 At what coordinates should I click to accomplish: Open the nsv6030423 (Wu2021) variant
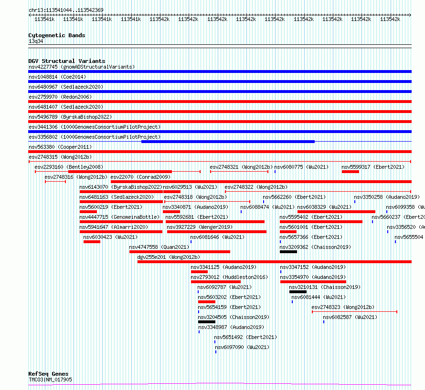[x=110, y=237]
